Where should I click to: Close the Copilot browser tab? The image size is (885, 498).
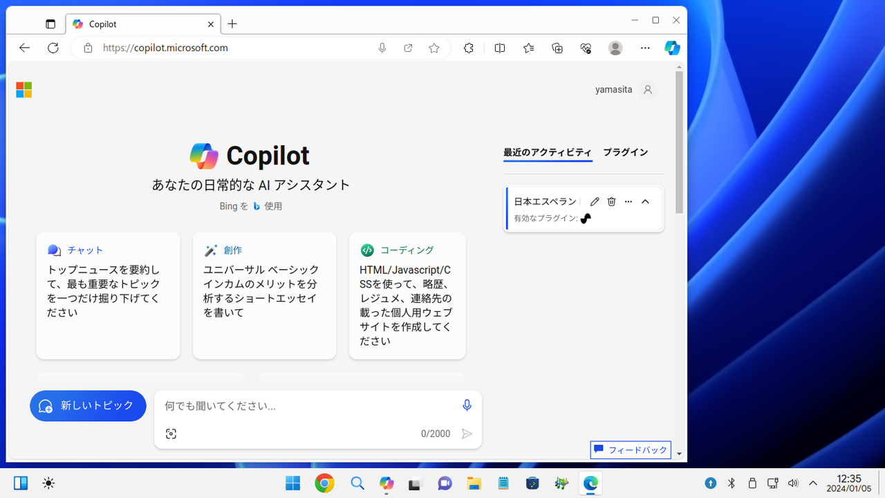[x=211, y=24]
